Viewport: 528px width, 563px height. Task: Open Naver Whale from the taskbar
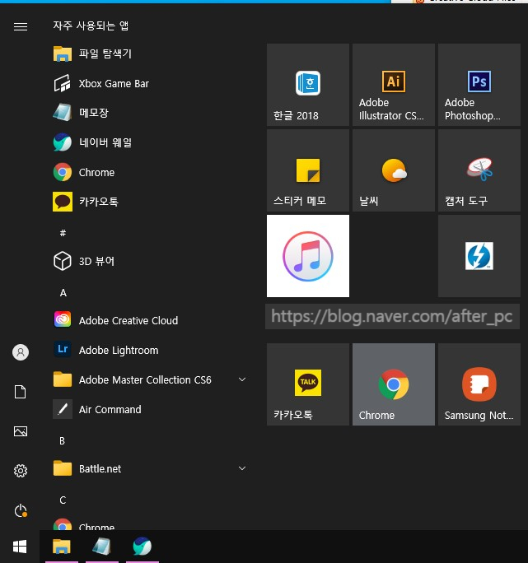[143, 547]
